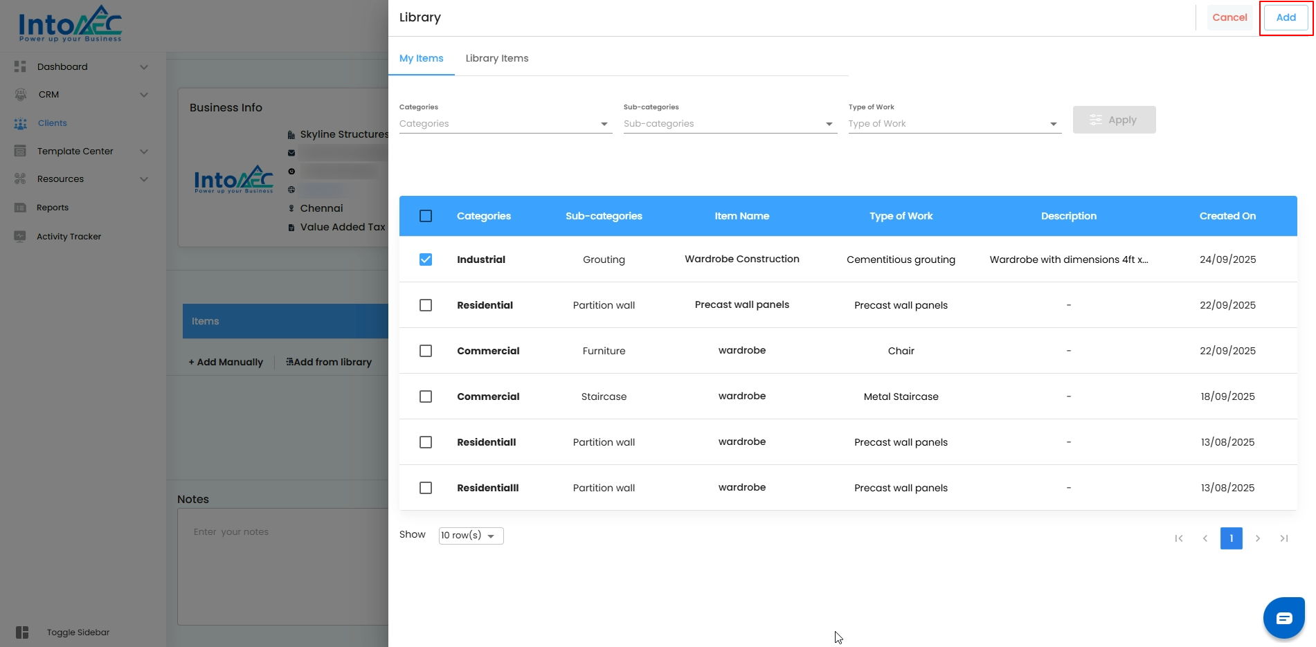Click the Toggle Sidebar icon

click(22, 632)
